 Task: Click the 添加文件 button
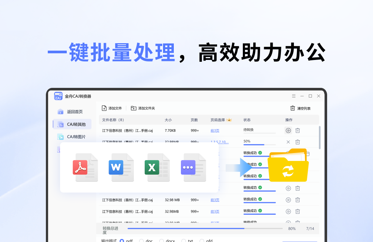(x=111, y=108)
